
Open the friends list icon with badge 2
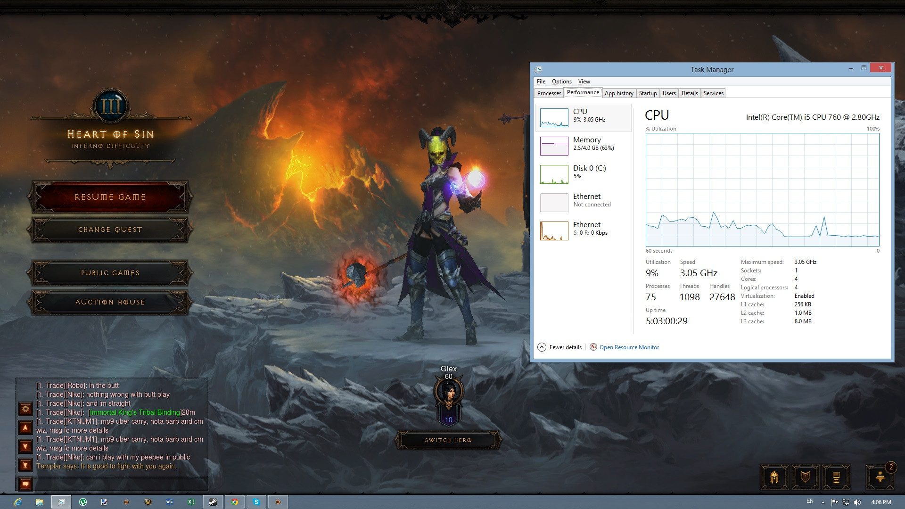pos(880,477)
